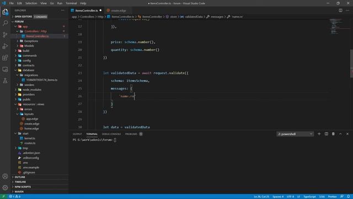Open the View menu
The height and width of the screenshot is (199, 353).
click(44, 3)
